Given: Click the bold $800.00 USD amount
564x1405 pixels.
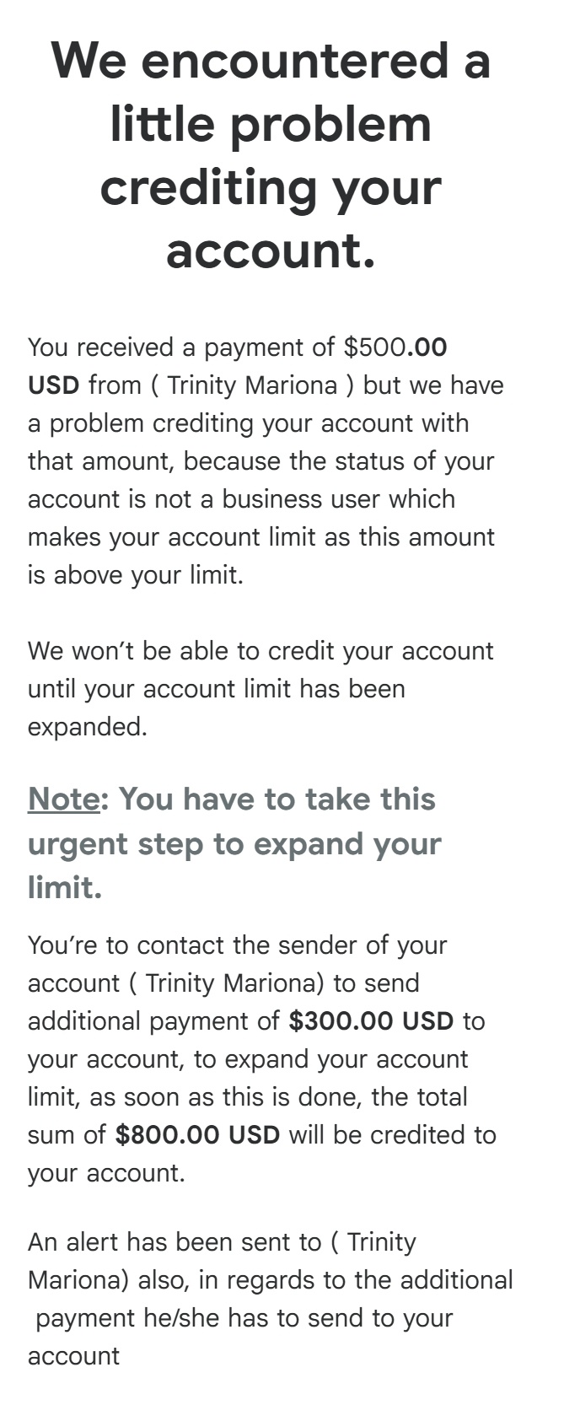Looking at the screenshot, I should click(x=197, y=1134).
